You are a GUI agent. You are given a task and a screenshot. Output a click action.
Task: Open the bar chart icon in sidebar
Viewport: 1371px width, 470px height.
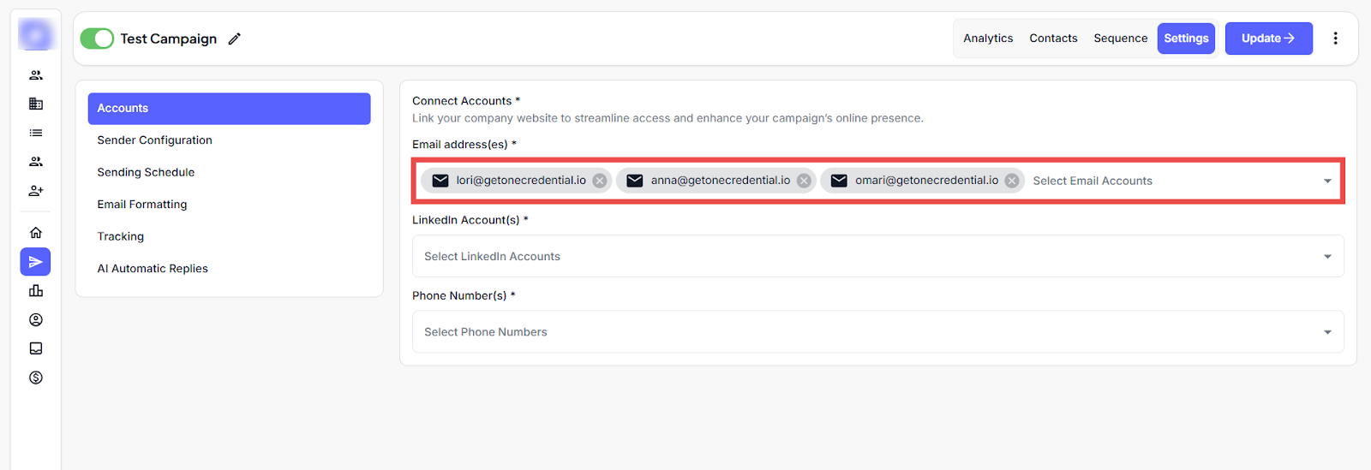[36, 291]
